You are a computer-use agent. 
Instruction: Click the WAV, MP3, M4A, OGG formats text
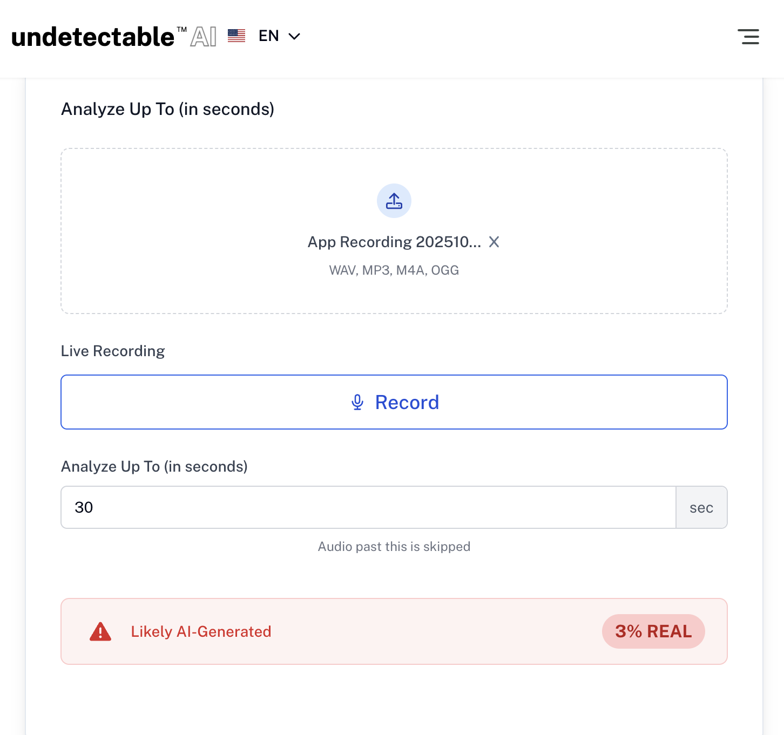click(x=394, y=270)
